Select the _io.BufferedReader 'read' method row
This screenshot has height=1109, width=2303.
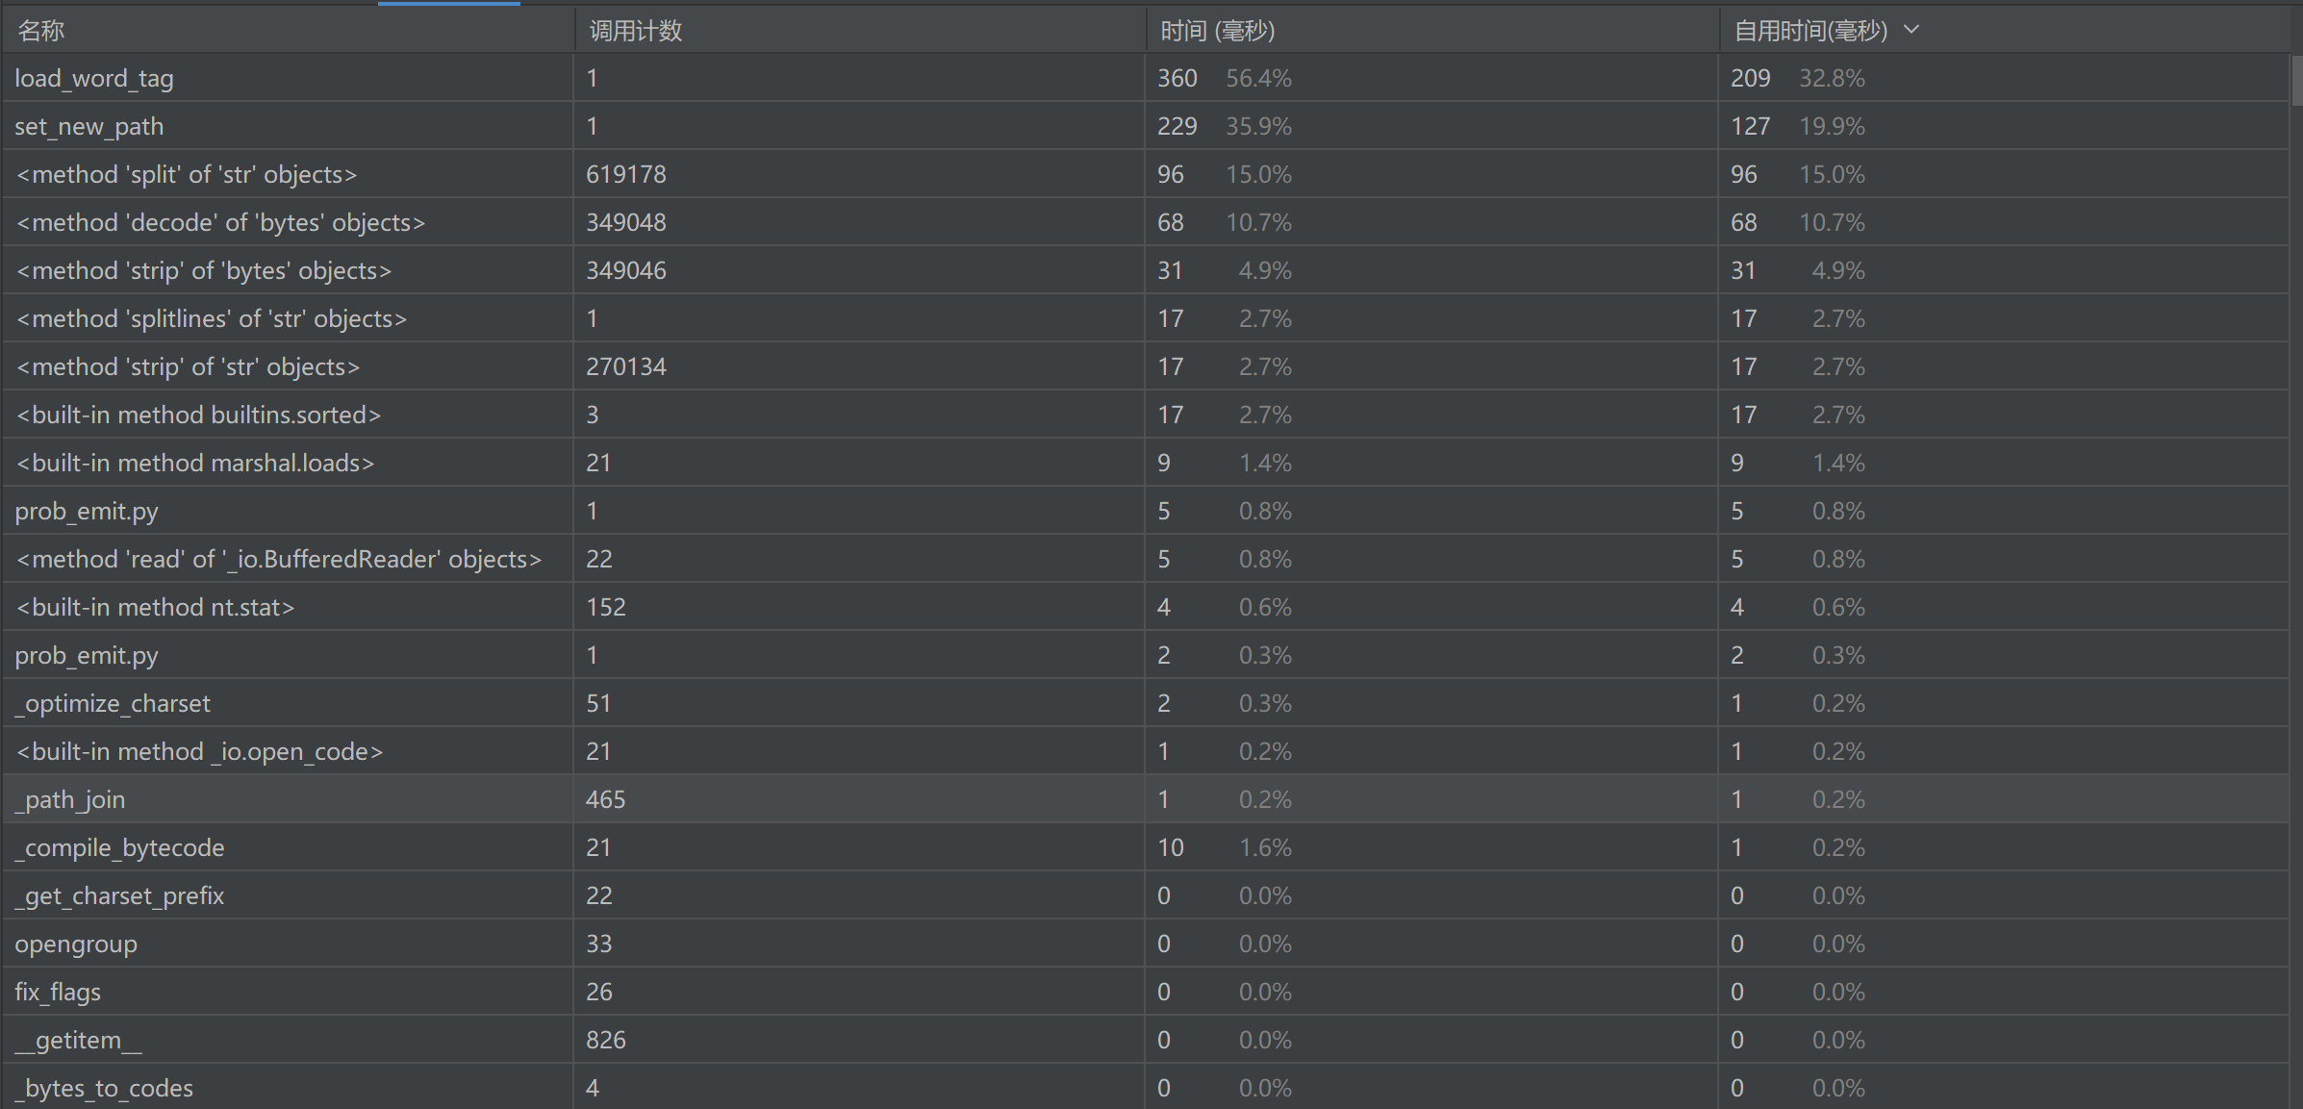(279, 559)
